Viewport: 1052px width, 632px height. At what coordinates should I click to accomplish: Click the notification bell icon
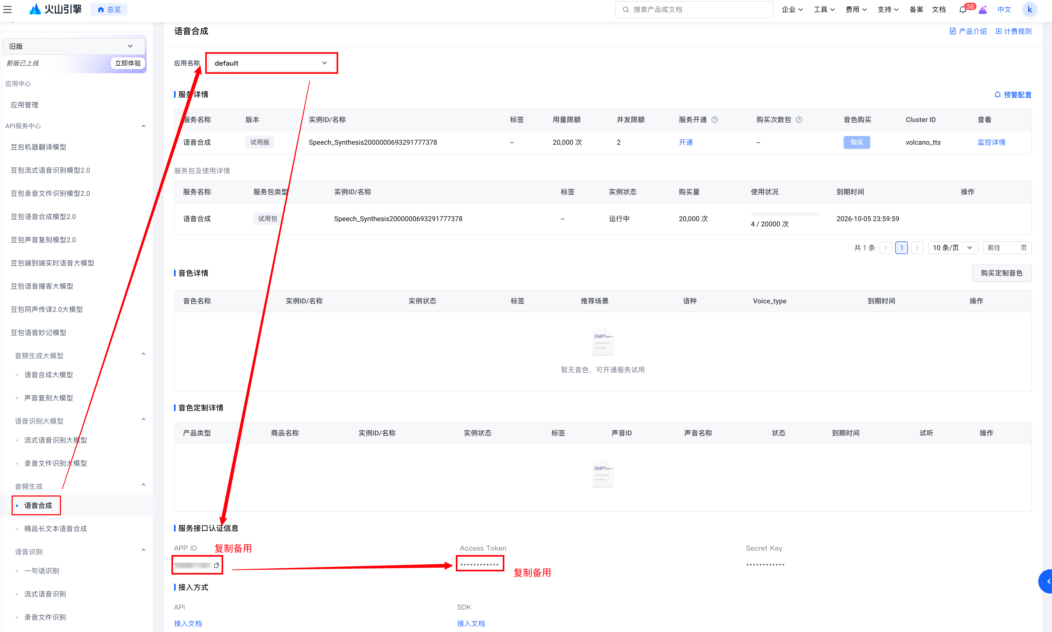click(963, 10)
